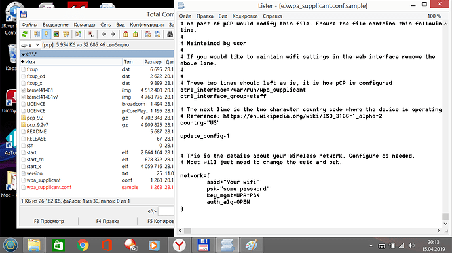Refresh the panel in Total Commander toolbar

(24, 34)
